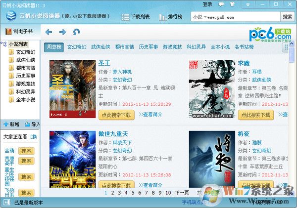
Task: Open the 求魔 title link
Action: (244, 63)
